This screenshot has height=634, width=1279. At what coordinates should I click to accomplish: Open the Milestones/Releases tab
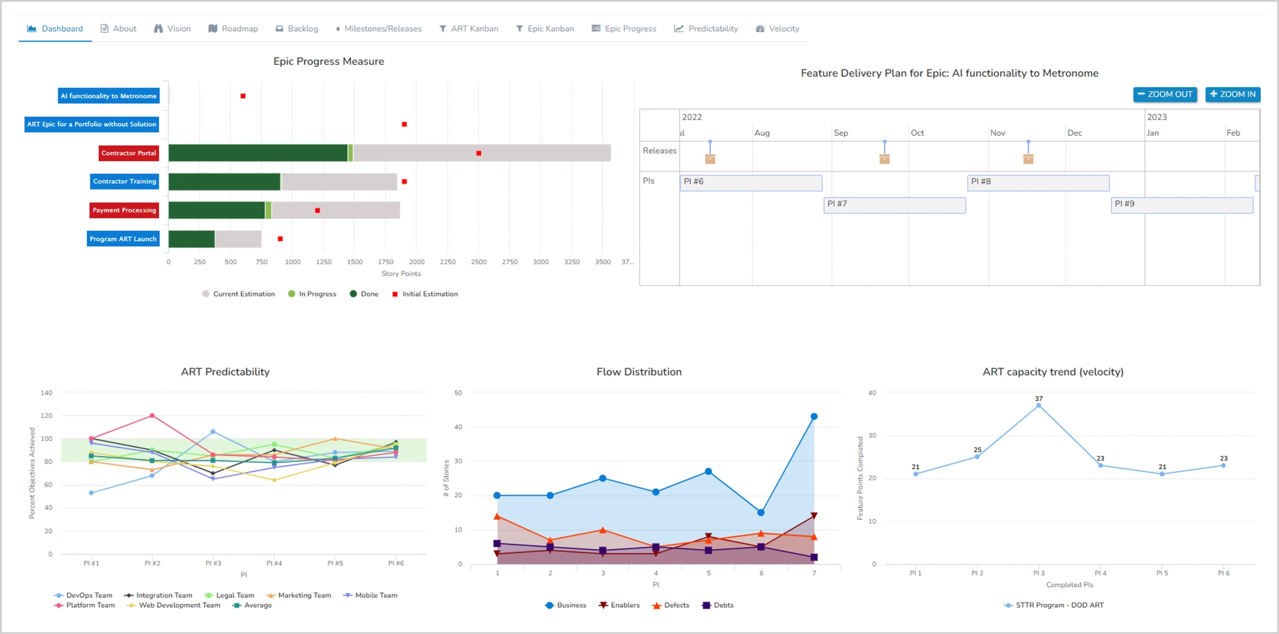[379, 29]
